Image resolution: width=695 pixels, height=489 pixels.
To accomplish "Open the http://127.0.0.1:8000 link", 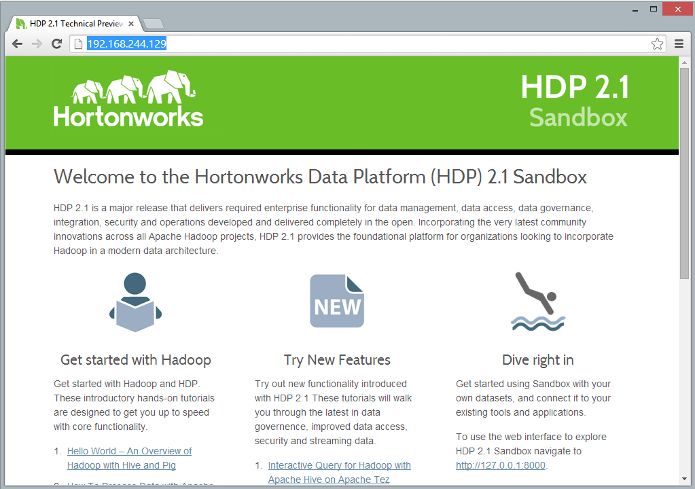I will [x=501, y=465].
